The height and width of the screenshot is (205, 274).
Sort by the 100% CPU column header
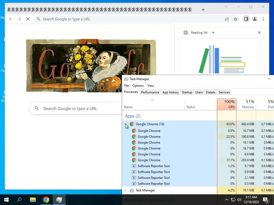tap(227, 104)
